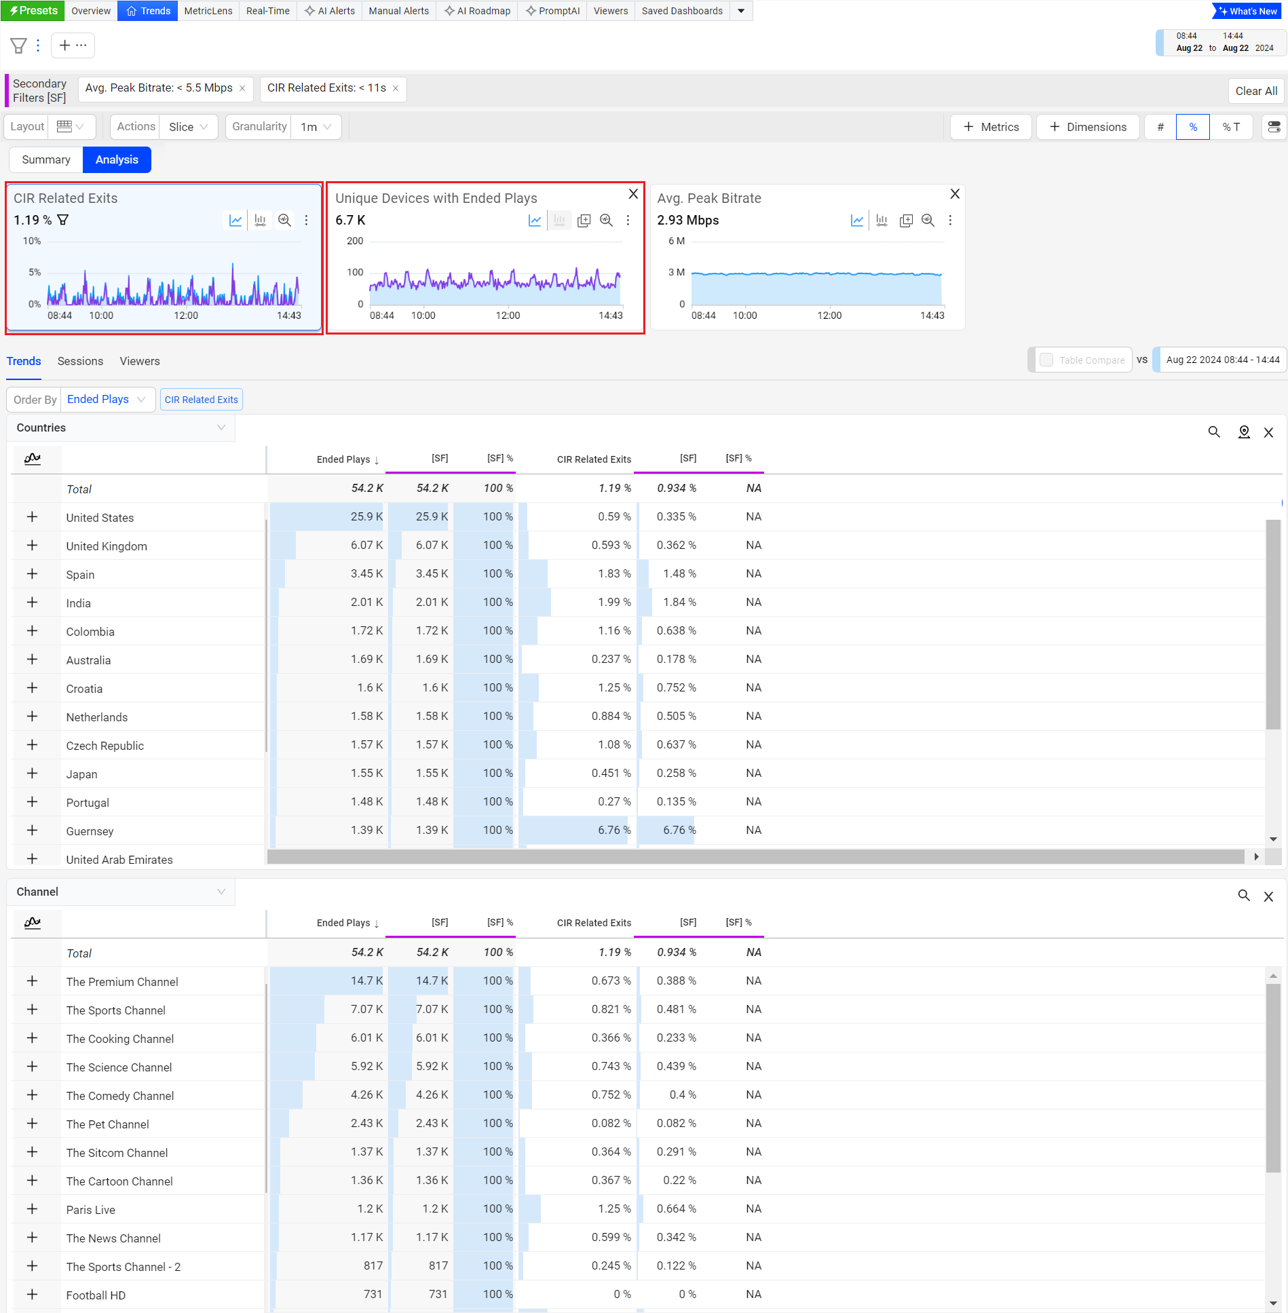Click zoom magnifier on CIR Related Exits card
The width and height of the screenshot is (1288, 1313).
(284, 221)
